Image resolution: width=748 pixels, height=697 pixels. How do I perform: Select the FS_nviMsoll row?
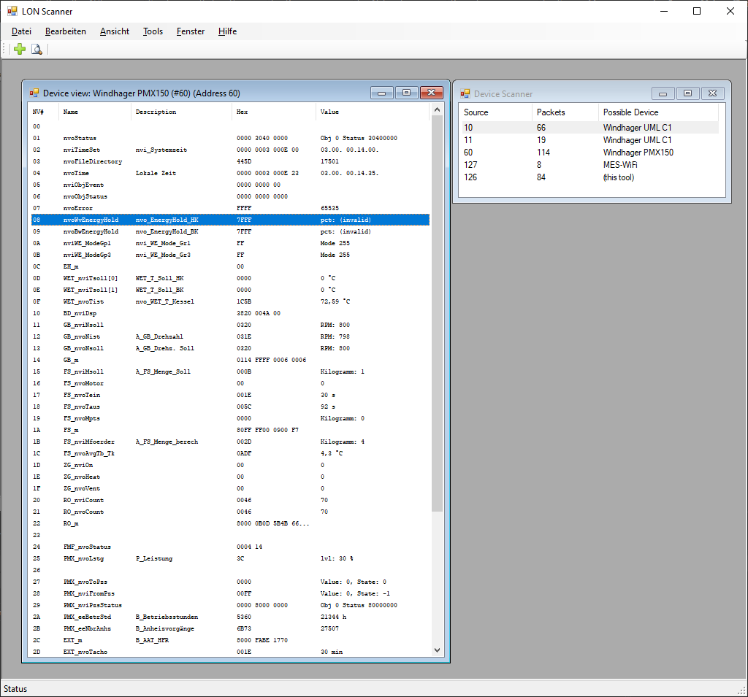[x=230, y=372]
